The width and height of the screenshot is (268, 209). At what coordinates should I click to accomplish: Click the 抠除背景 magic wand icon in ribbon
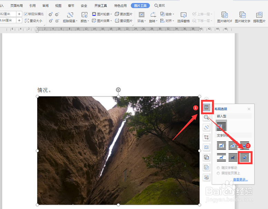[70, 15]
